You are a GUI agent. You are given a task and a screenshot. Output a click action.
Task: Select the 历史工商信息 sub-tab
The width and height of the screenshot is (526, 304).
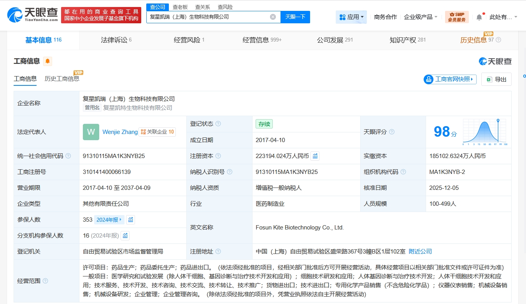62,79
